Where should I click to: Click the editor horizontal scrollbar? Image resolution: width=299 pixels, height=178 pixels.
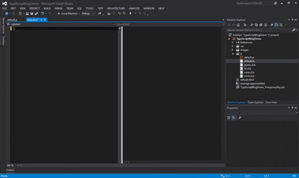tap(68, 165)
